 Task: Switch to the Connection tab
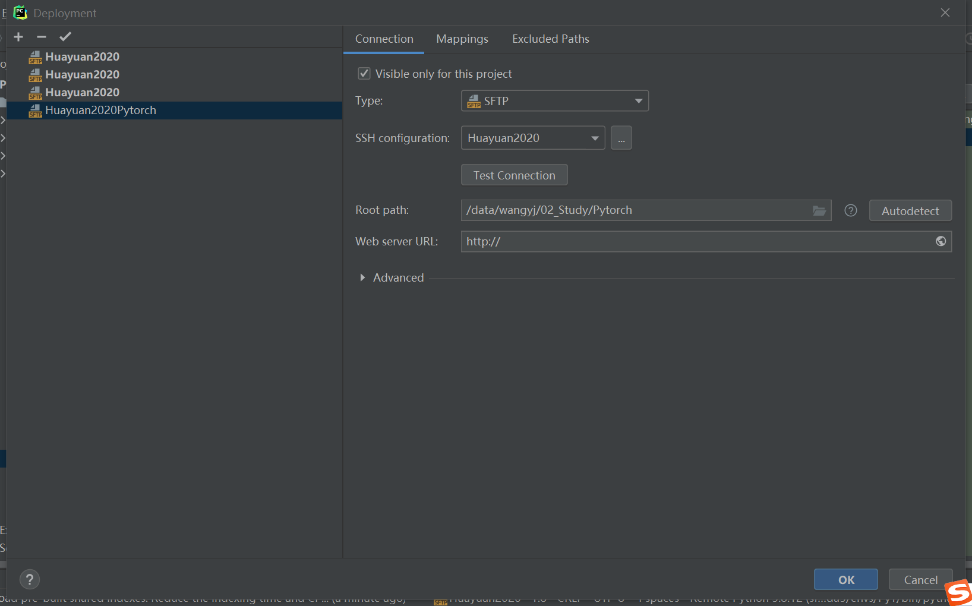pos(384,39)
